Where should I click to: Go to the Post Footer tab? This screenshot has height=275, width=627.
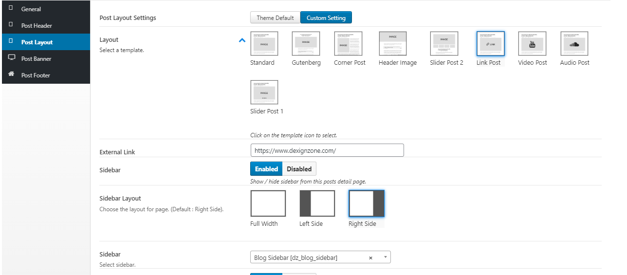click(x=36, y=75)
